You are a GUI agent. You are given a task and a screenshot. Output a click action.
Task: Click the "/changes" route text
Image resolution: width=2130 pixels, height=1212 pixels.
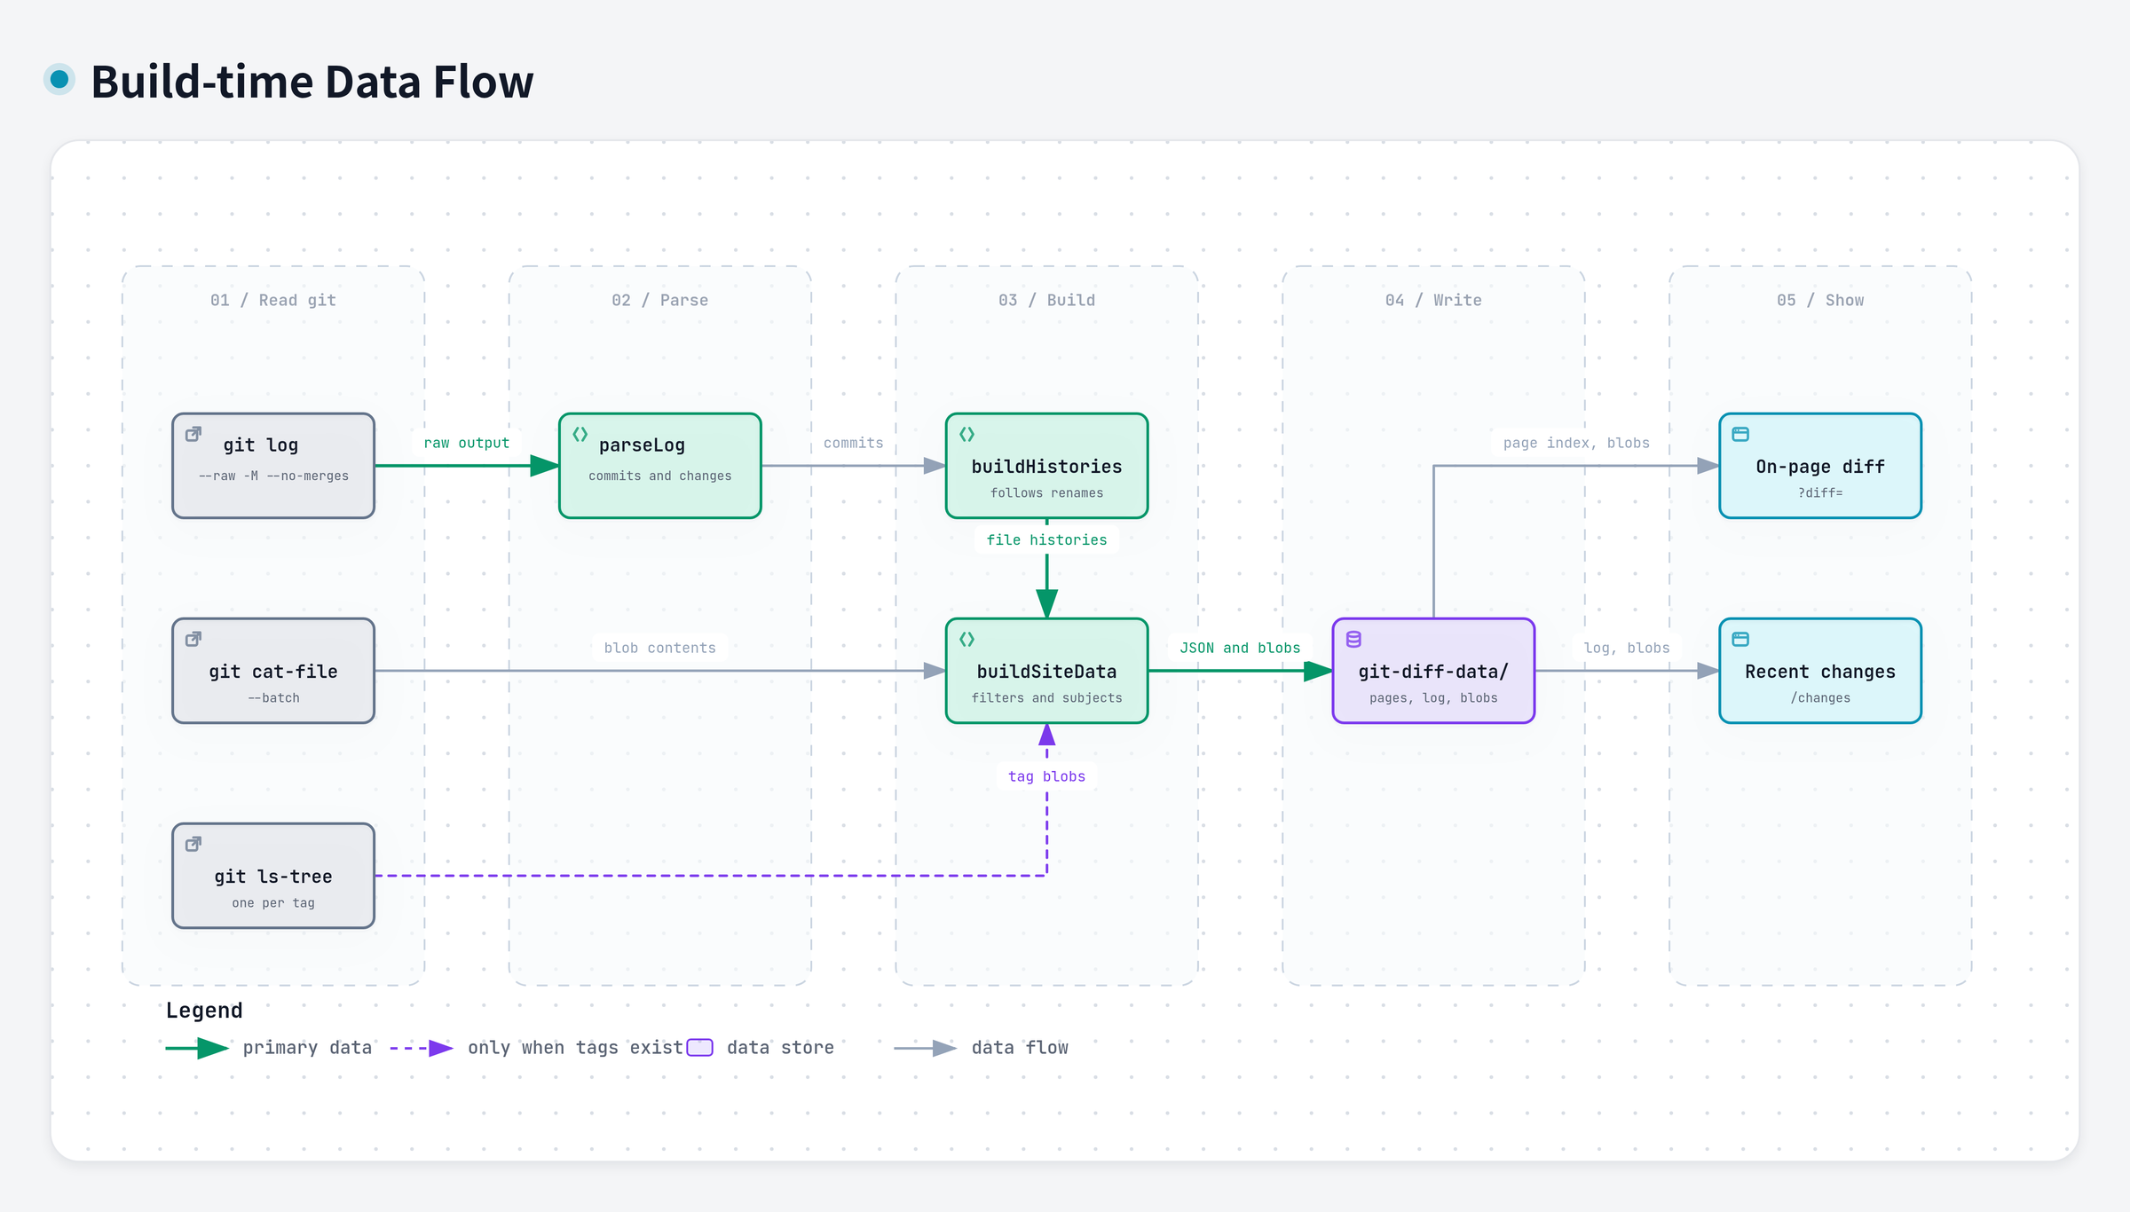(1820, 698)
